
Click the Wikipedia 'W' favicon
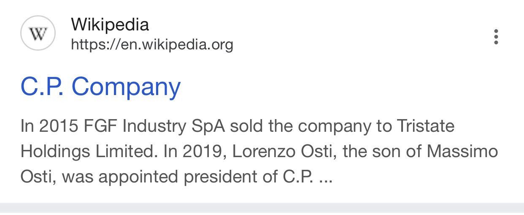pos(38,33)
